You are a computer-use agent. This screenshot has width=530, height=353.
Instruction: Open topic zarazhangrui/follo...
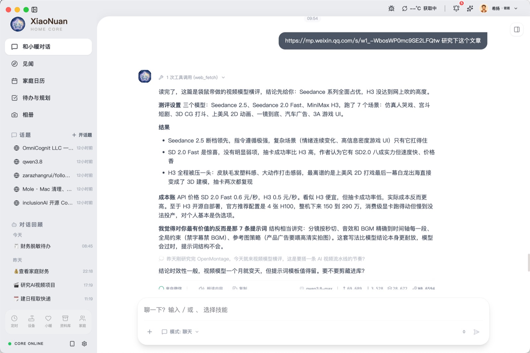click(53, 176)
